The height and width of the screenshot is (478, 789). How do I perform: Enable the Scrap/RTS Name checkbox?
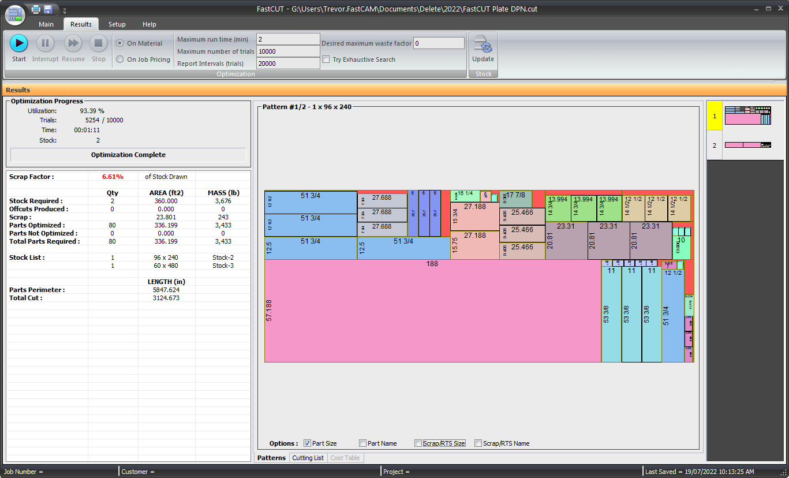[x=478, y=443]
